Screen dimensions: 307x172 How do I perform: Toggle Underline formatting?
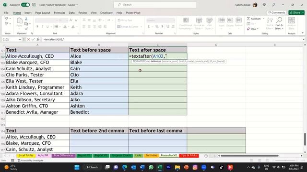click(47, 27)
